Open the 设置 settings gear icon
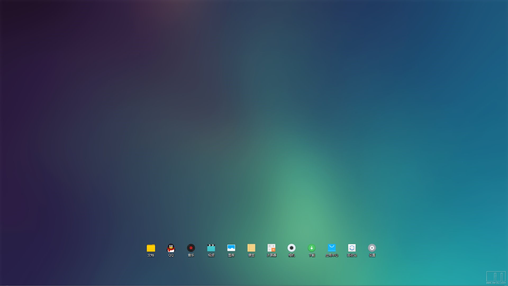Screen dimensions: 508x286 (x=372, y=248)
